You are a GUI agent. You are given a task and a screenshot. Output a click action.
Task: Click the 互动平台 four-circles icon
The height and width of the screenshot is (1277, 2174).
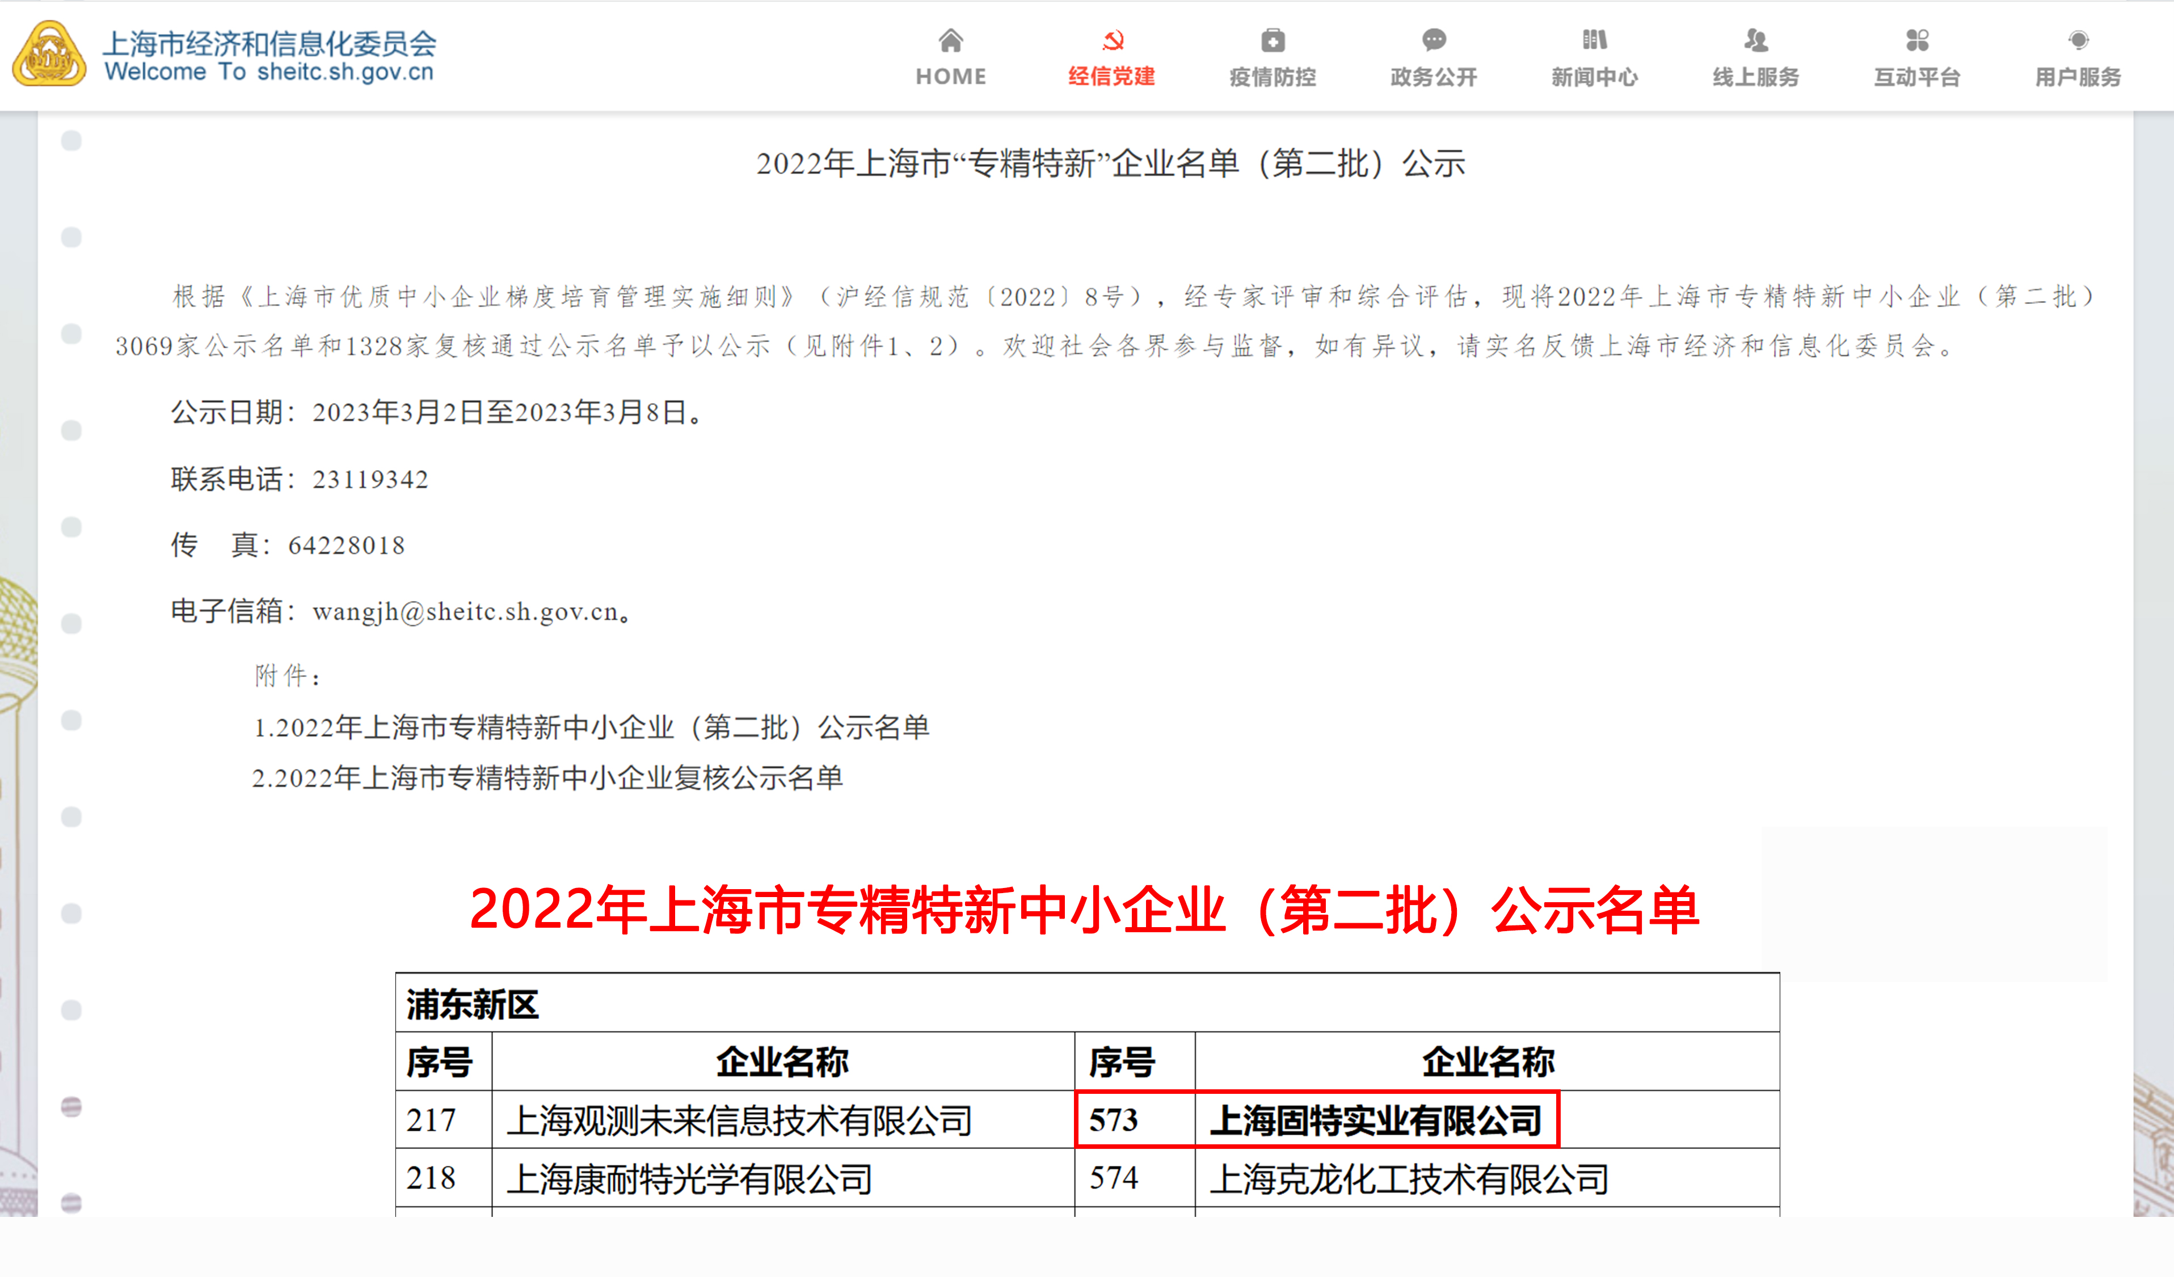1917,40
